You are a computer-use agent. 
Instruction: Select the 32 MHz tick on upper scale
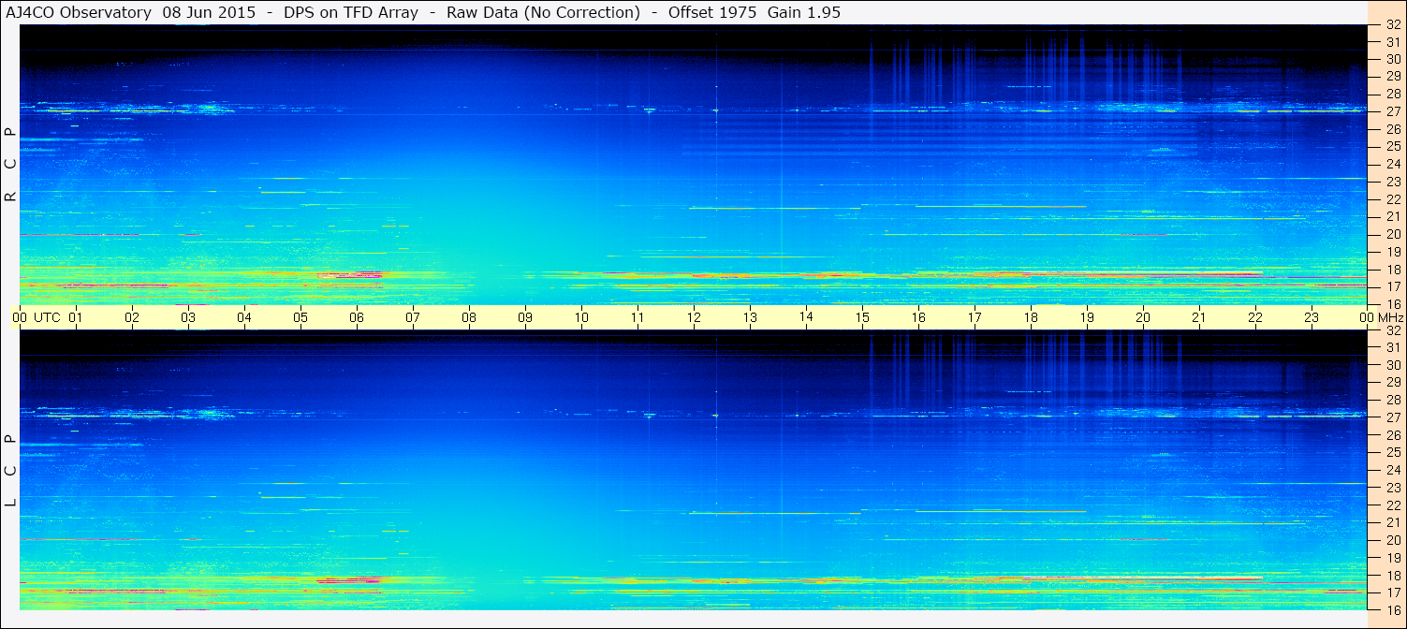coord(1392,26)
